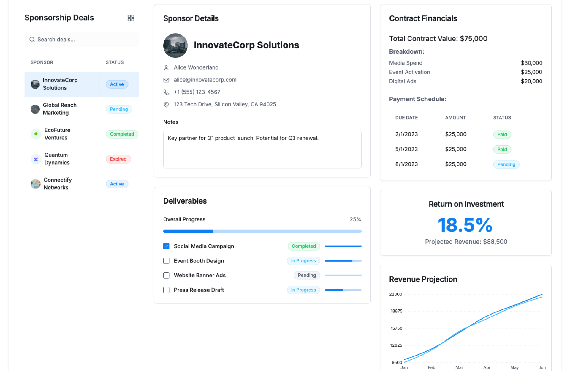The height and width of the screenshot is (371, 570).
Task: Click the location pin icon by address
Action: (x=166, y=104)
